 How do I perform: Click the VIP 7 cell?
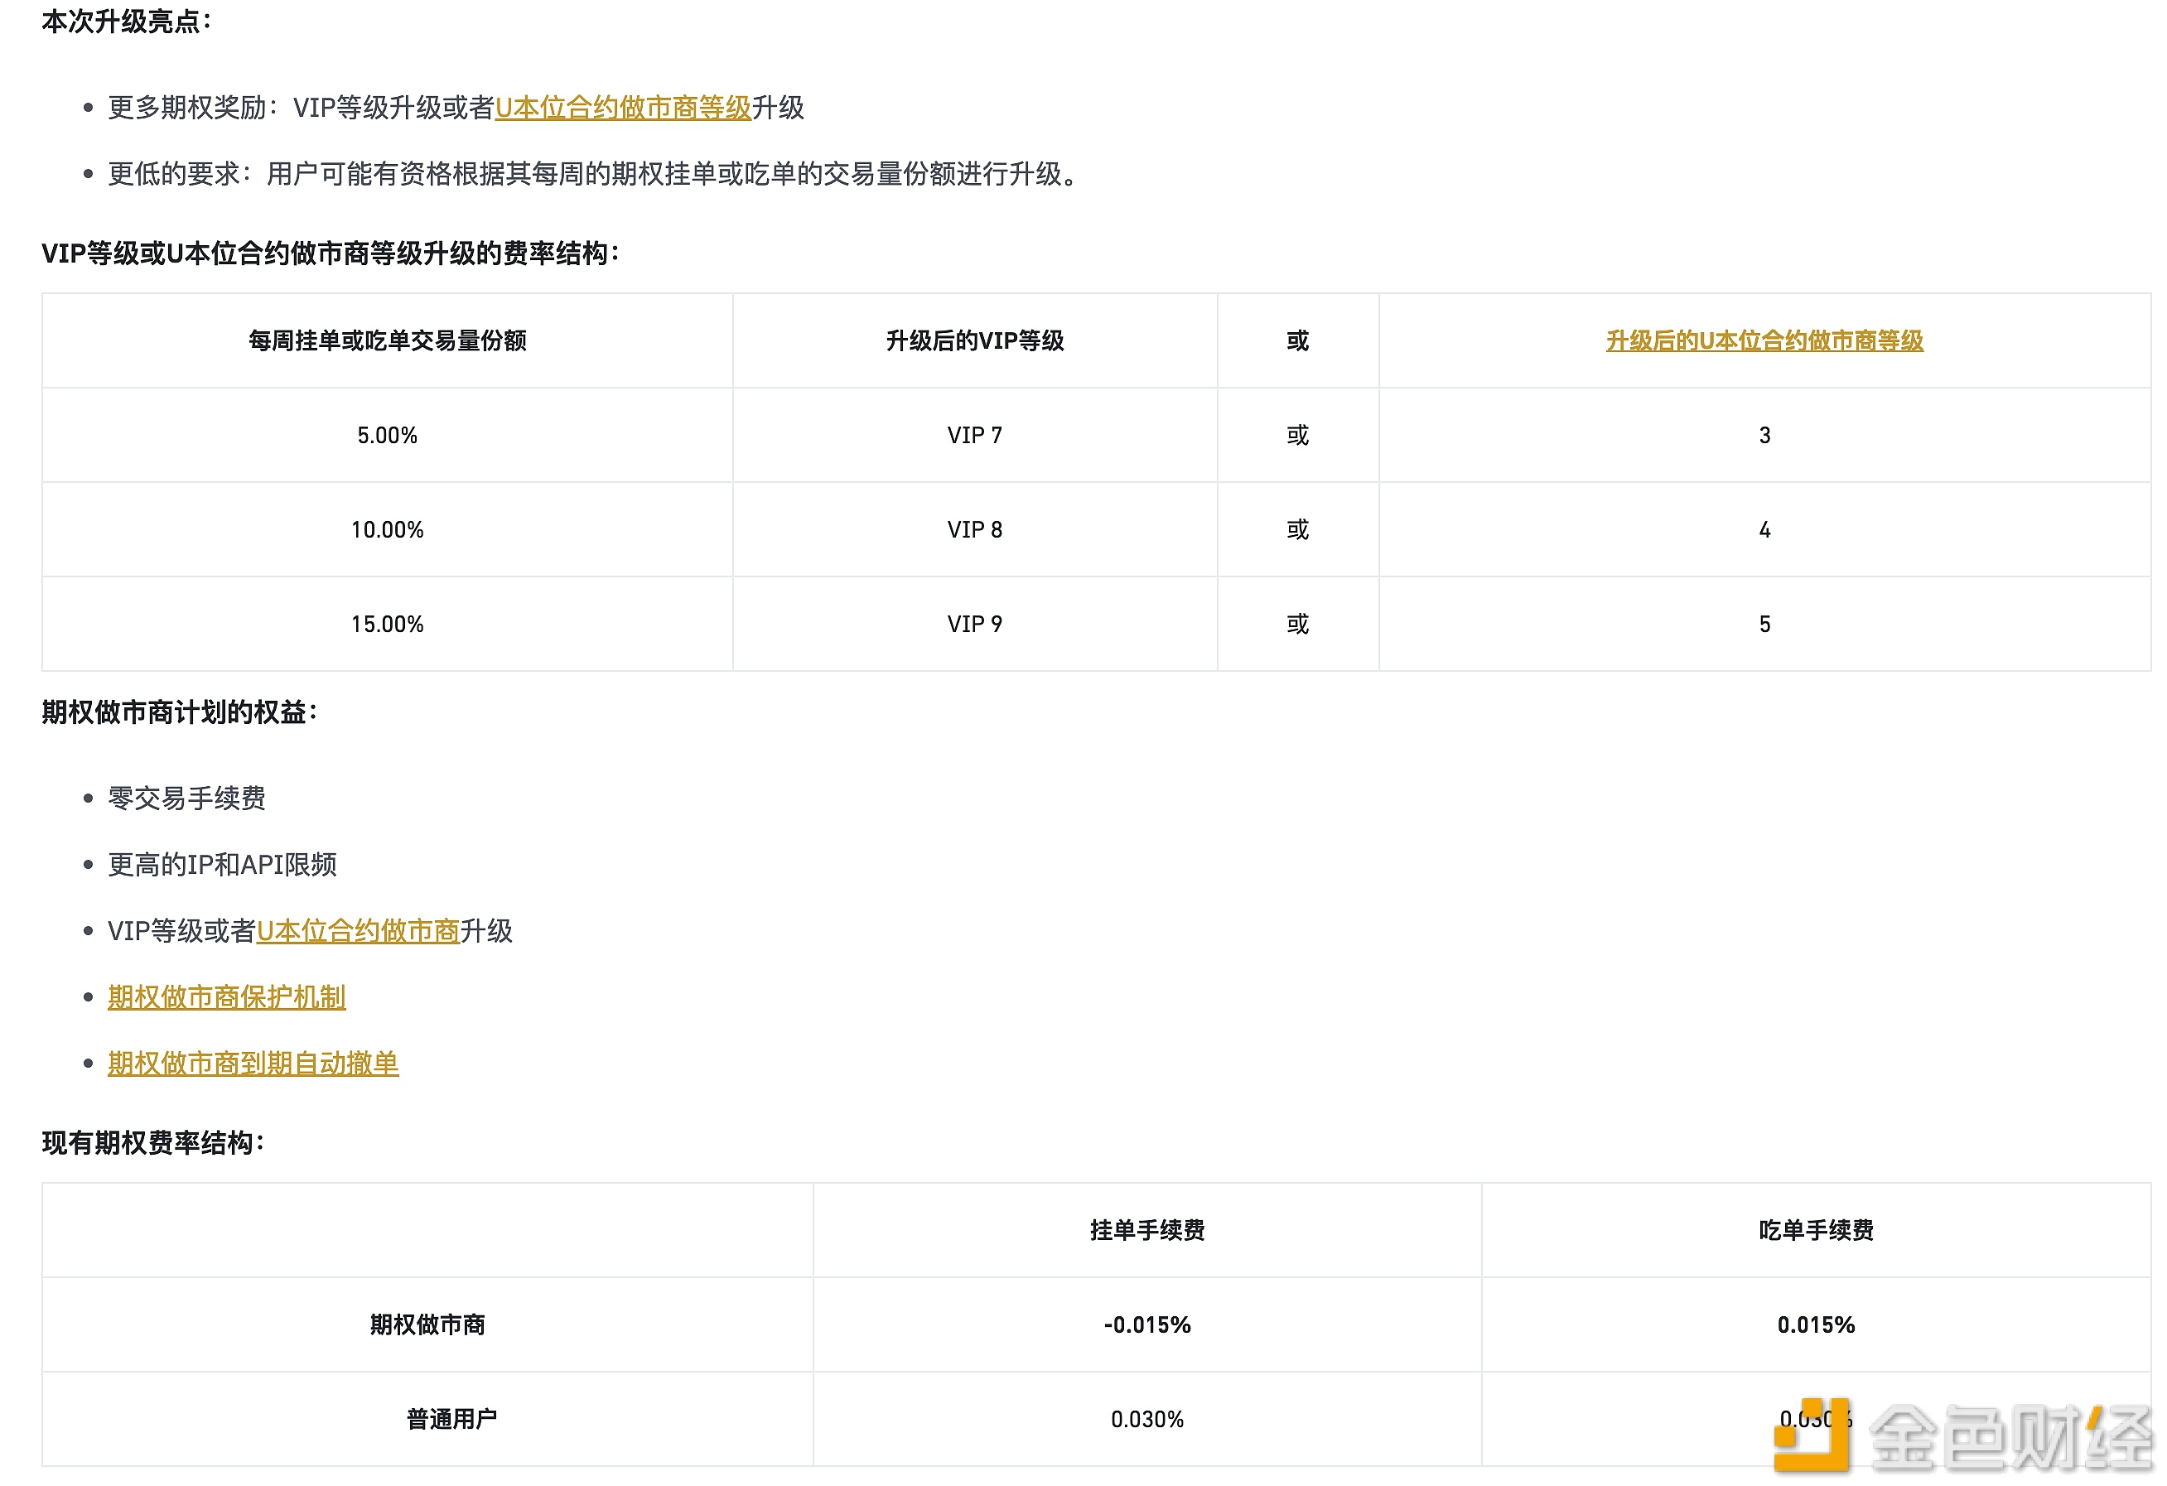(x=974, y=436)
